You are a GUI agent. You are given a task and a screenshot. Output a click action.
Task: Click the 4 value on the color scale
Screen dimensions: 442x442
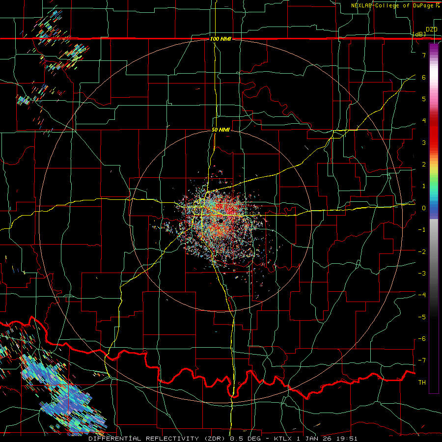point(424,121)
